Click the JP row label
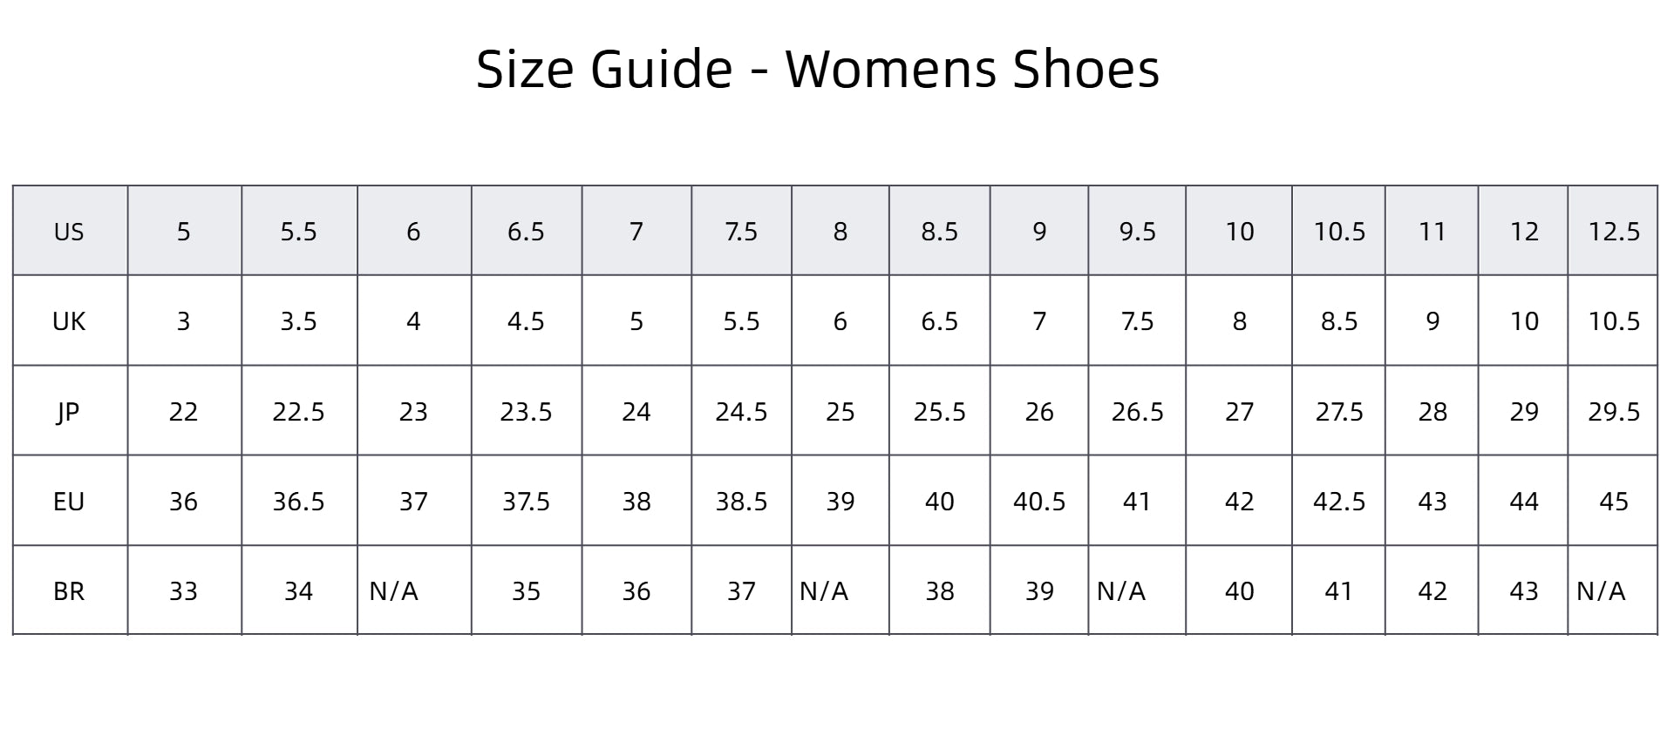The height and width of the screenshot is (735, 1674). pos(69,411)
